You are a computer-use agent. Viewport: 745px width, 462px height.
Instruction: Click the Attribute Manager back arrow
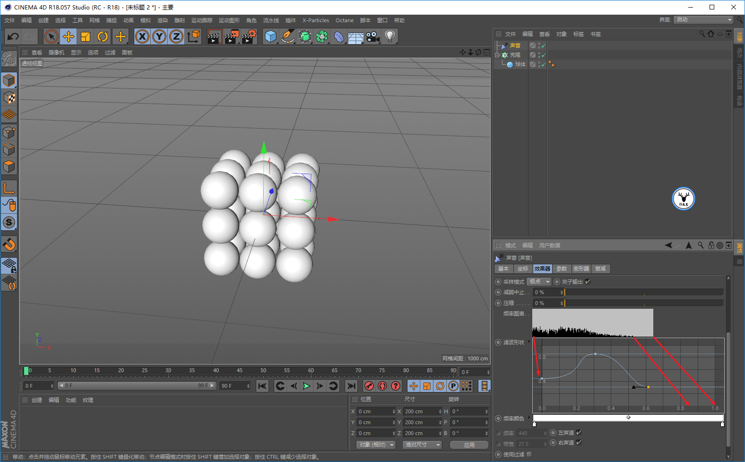668,245
